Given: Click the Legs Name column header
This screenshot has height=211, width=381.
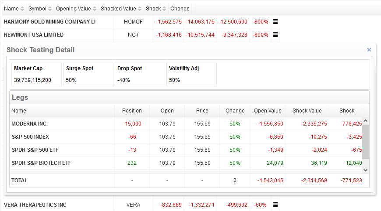Looking at the screenshot, I should tap(62, 111).
